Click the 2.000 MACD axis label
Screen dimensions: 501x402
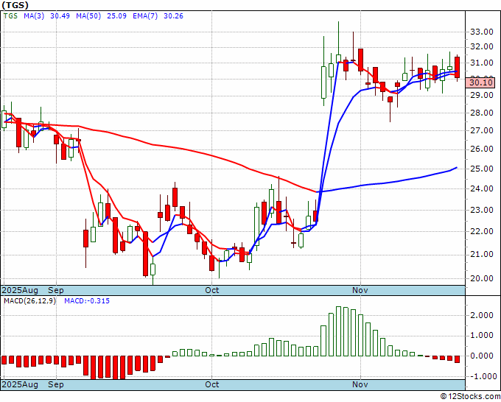481,315
